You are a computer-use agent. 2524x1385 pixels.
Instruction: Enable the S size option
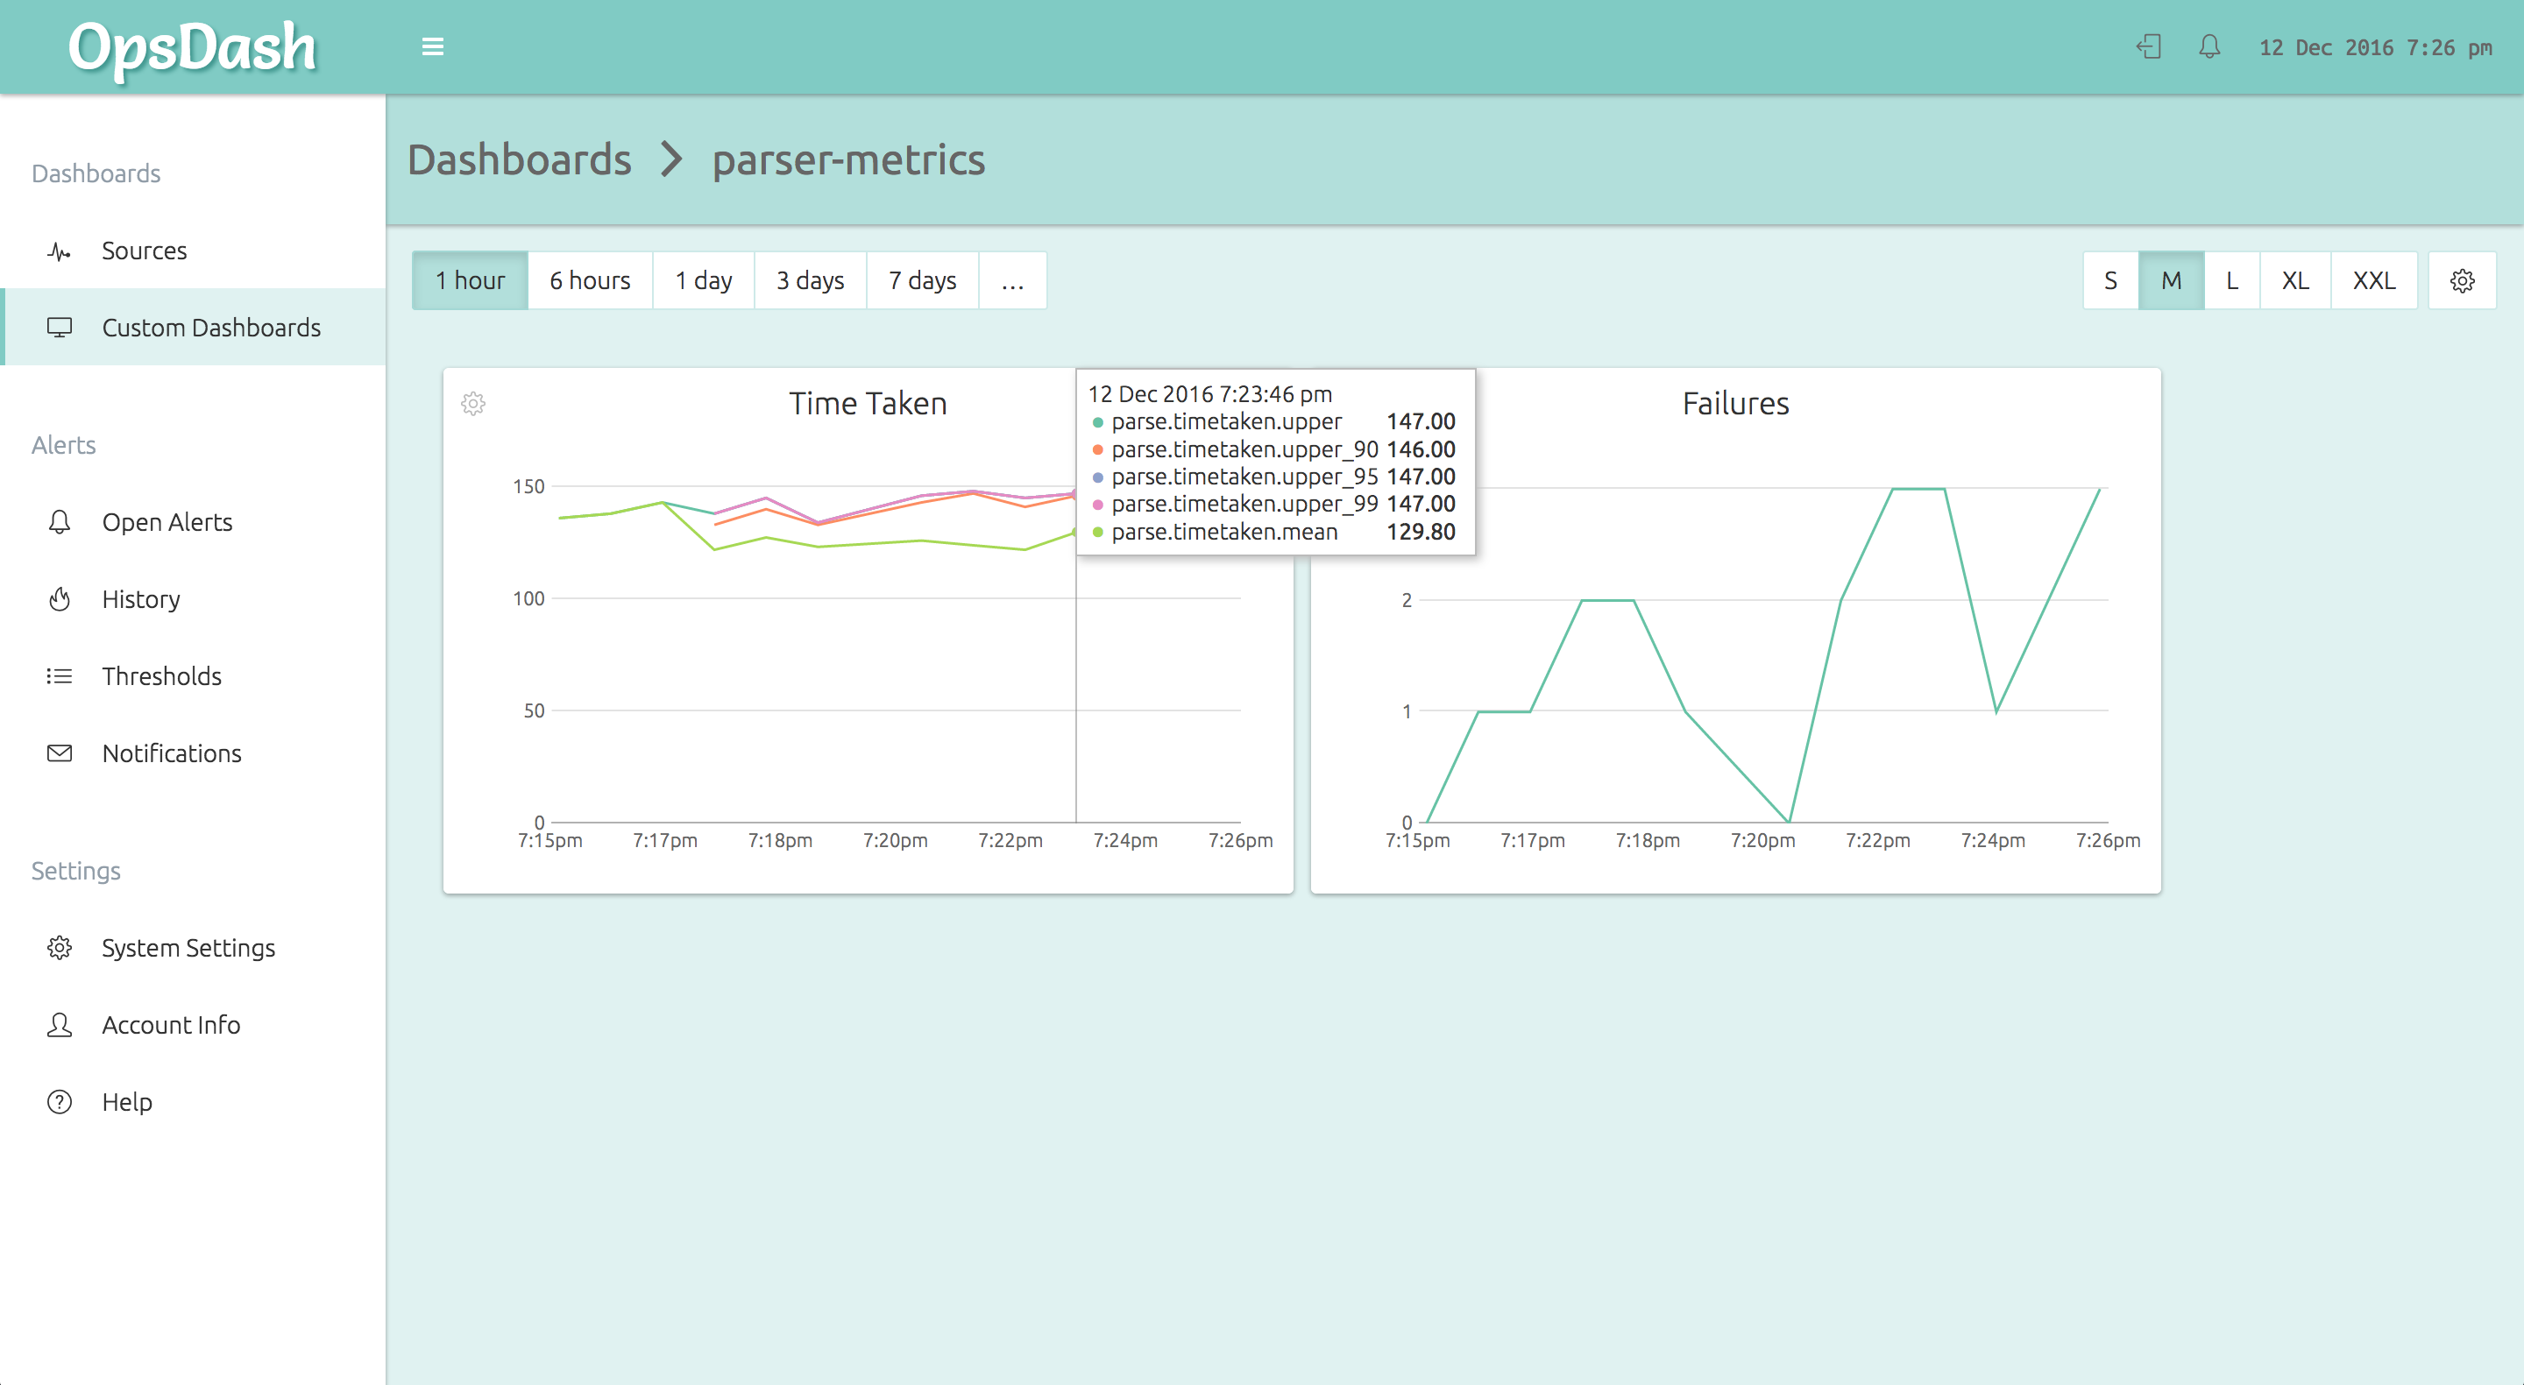tap(2109, 280)
